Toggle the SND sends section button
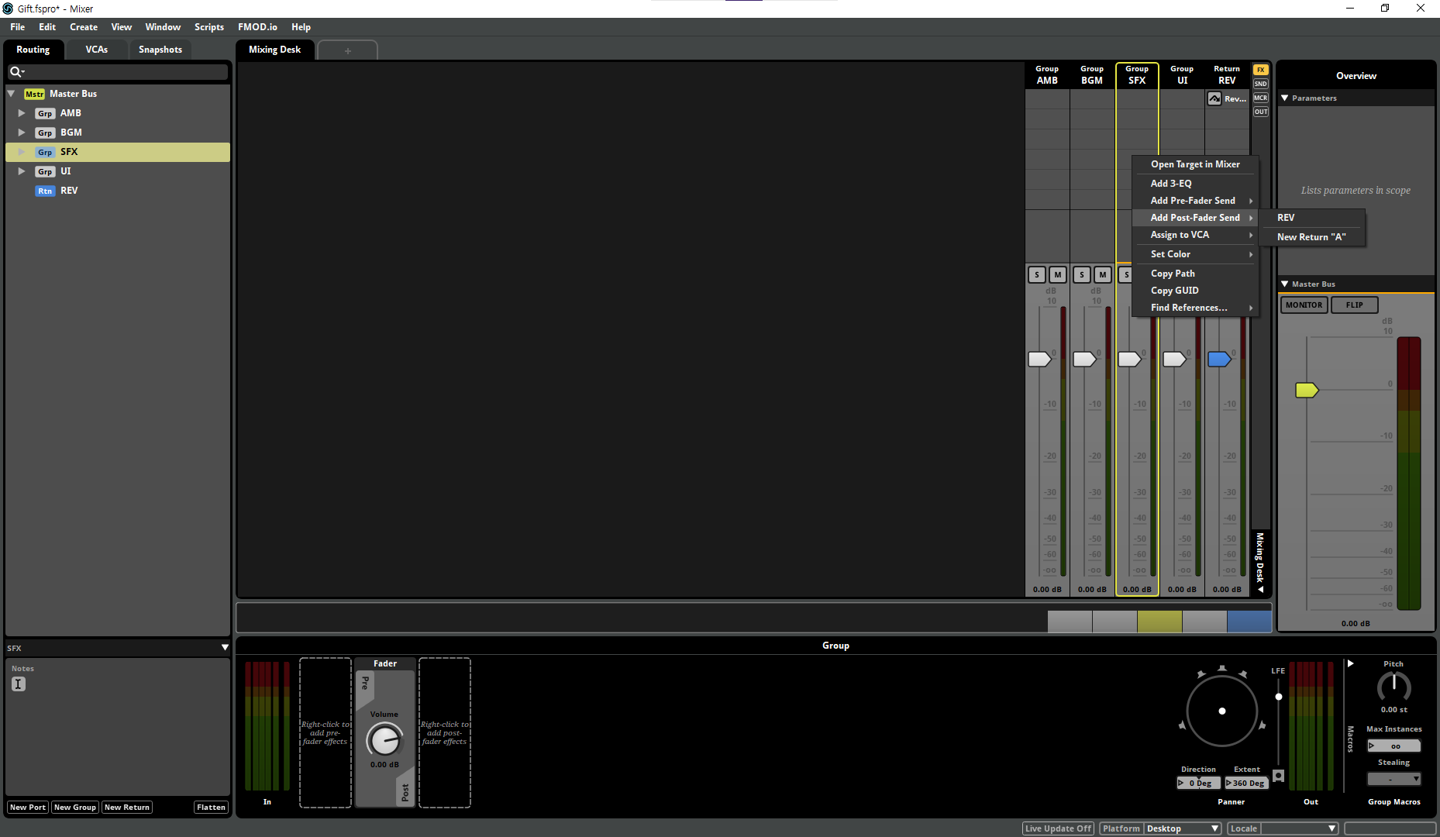The image size is (1440, 837). [x=1261, y=84]
